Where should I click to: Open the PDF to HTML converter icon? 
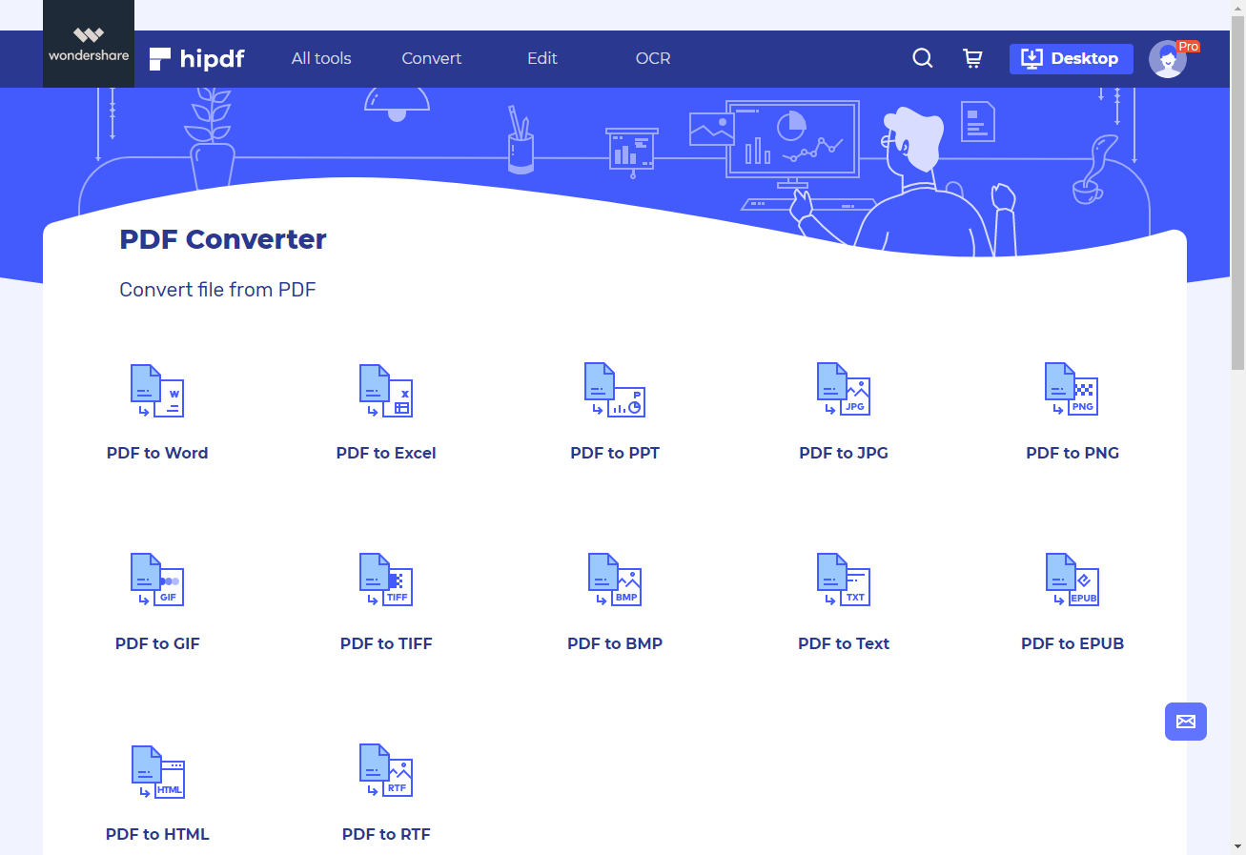tap(157, 771)
